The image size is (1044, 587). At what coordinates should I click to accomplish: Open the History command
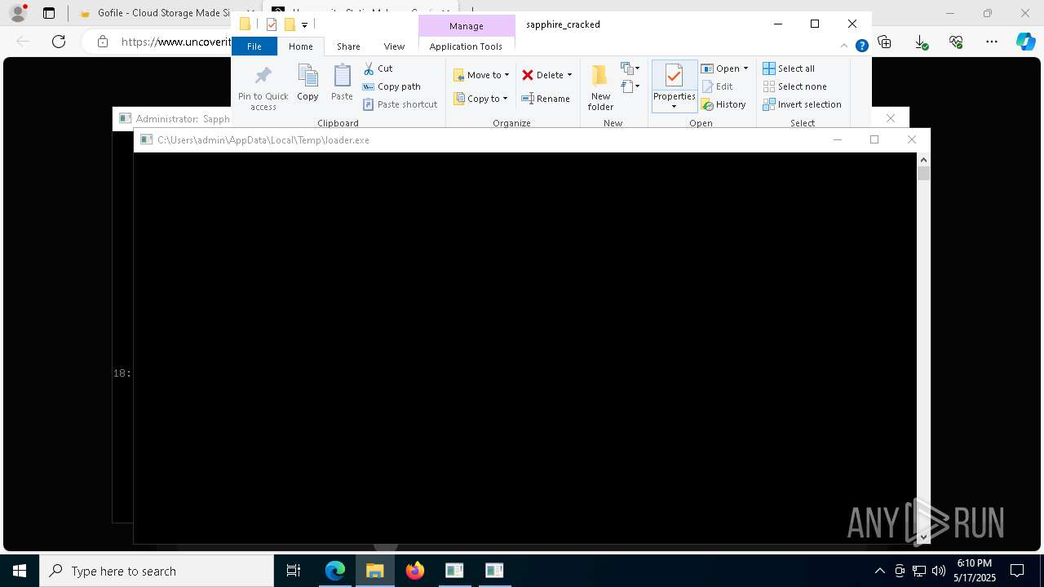coord(723,104)
